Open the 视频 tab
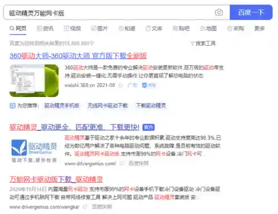 click(72, 28)
